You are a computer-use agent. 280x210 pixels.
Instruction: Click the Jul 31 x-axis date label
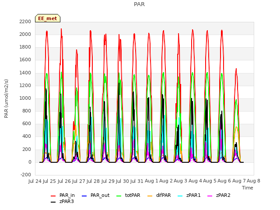(137, 181)
